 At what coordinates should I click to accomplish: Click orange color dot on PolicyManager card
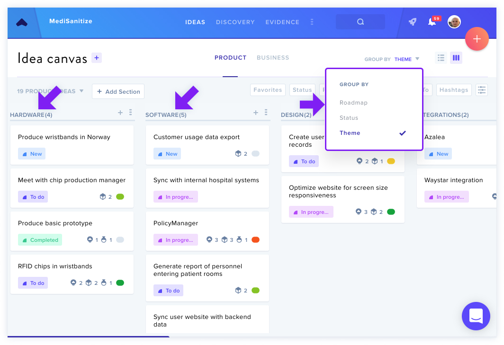click(255, 239)
